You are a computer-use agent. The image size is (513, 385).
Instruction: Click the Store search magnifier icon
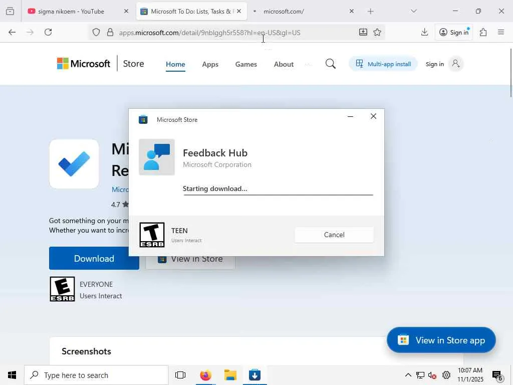point(331,64)
